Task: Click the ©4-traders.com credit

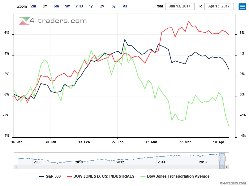Action: tap(233, 183)
